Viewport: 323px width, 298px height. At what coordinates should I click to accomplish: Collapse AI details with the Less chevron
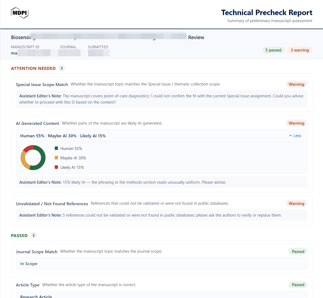click(295, 136)
